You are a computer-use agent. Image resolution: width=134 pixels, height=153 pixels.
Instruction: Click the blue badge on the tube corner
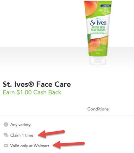(x=106, y=6)
